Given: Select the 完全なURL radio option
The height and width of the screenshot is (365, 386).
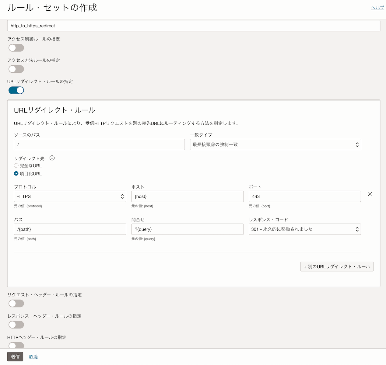Looking at the screenshot, I should 16,165.
